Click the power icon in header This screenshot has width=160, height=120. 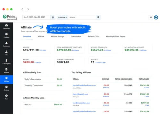coord(156,17)
